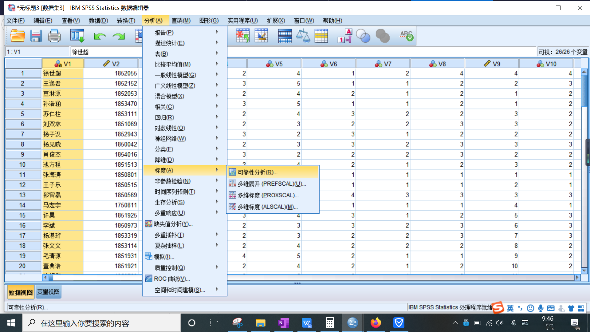This screenshot has height=332, width=590.
Task: Click the vertical scrollbar down arrow
Action: pos(584,271)
